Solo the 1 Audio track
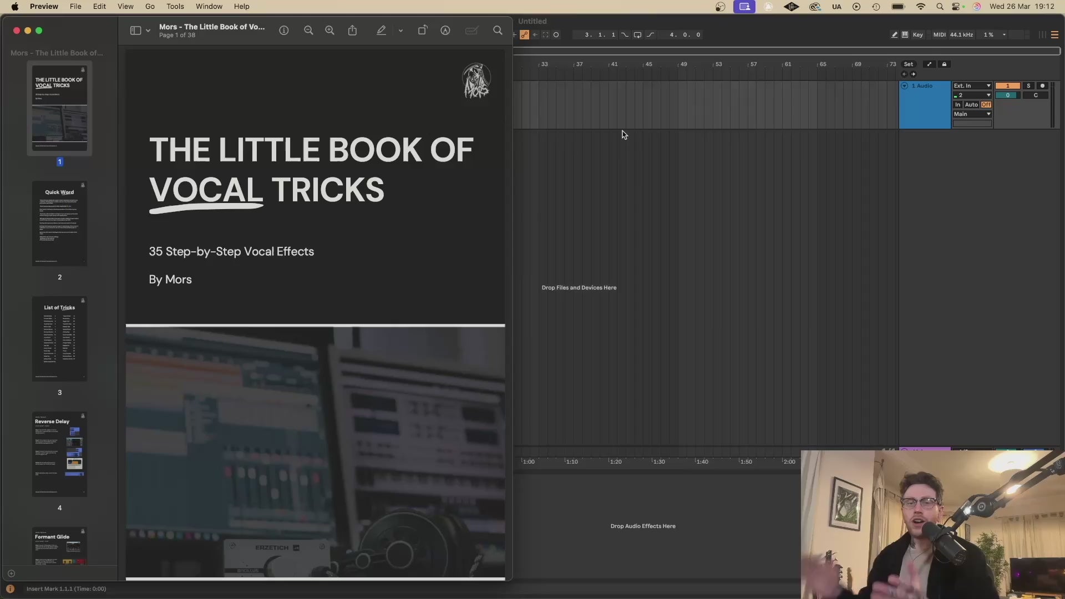1065x599 pixels. coord(1028,86)
